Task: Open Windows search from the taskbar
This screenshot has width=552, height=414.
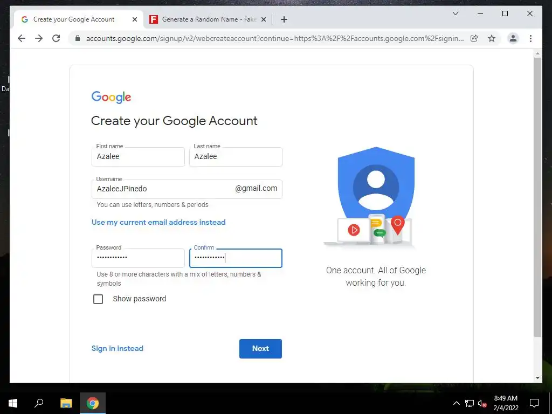Action: coord(39,403)
